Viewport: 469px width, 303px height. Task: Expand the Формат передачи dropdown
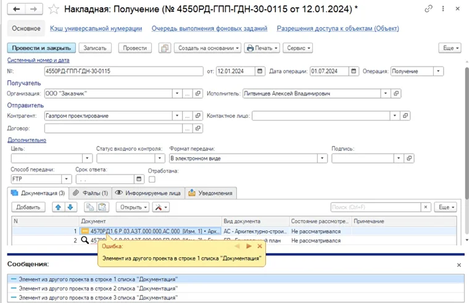coord(322,159)
